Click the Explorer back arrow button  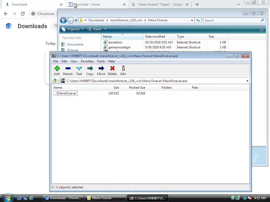(63, 20)
